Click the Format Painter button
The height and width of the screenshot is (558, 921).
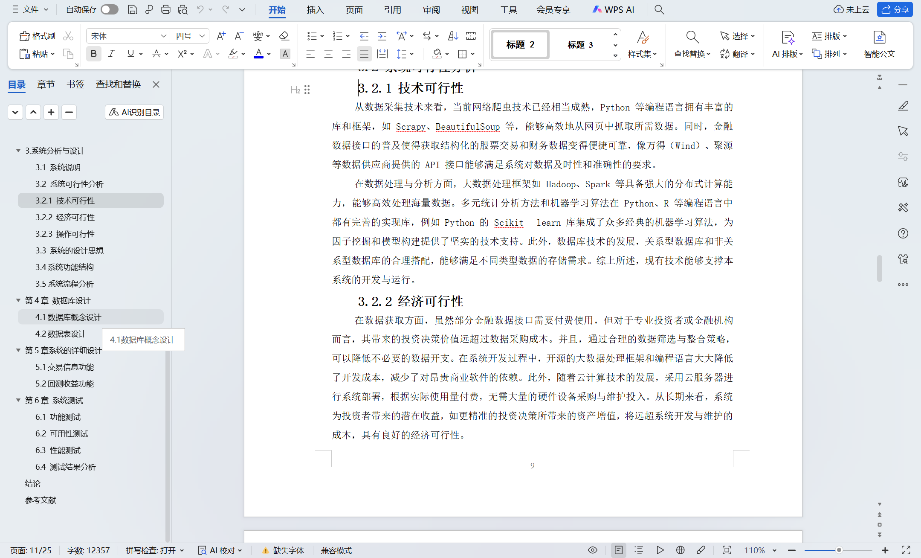[38, 36]
